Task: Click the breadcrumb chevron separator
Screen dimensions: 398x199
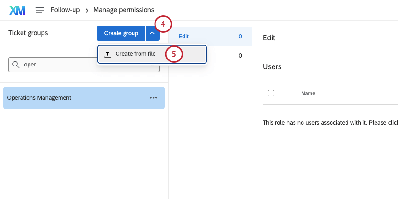Action: pyautogui.click(x=87, y=10)
